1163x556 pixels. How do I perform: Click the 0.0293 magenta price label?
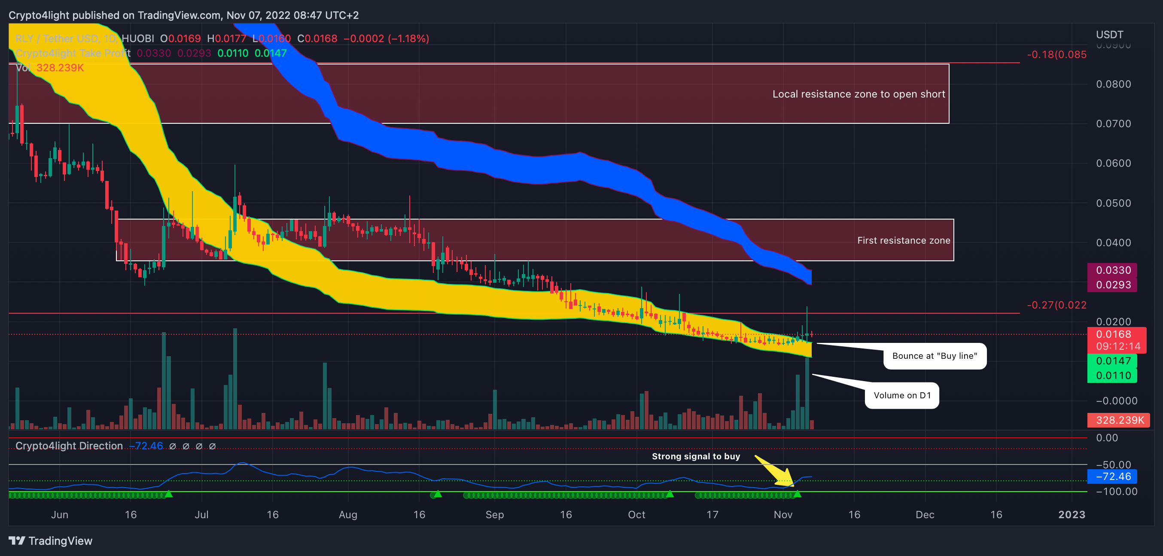[1112, 284]
